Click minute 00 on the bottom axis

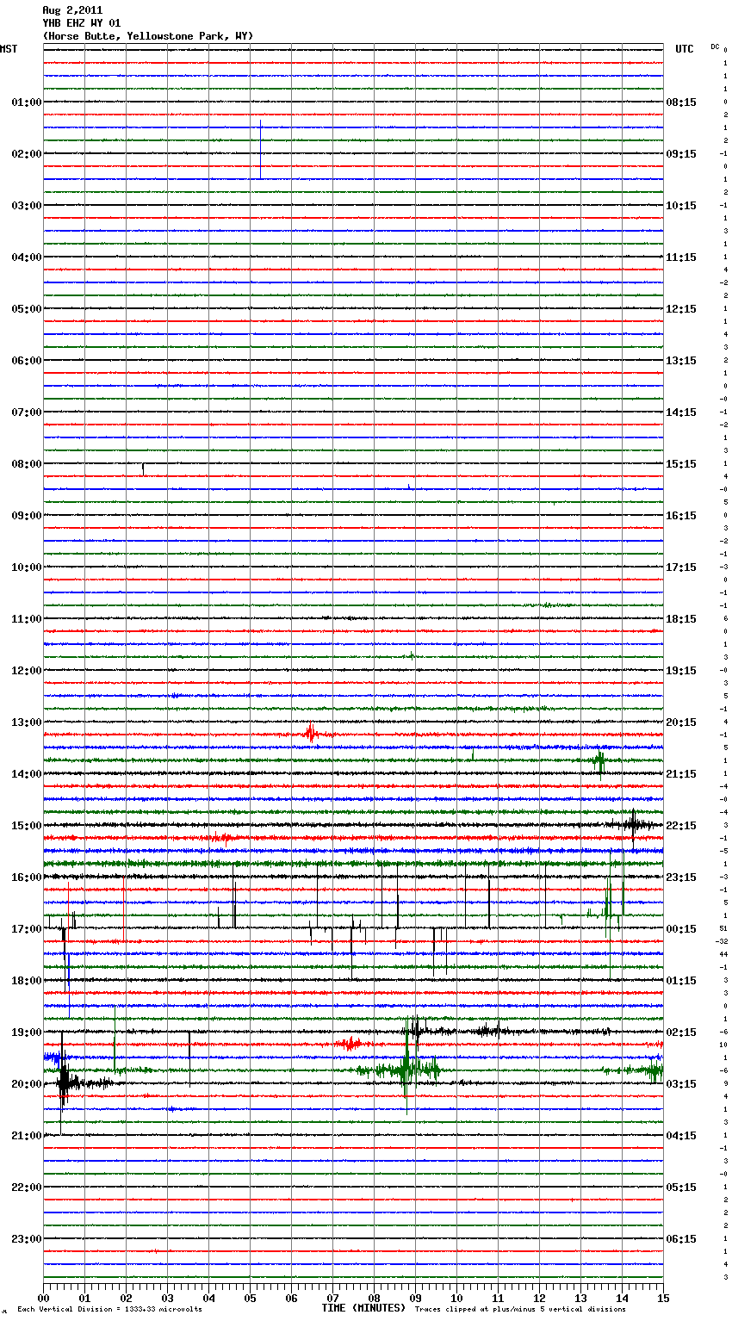pos(44,1298)
